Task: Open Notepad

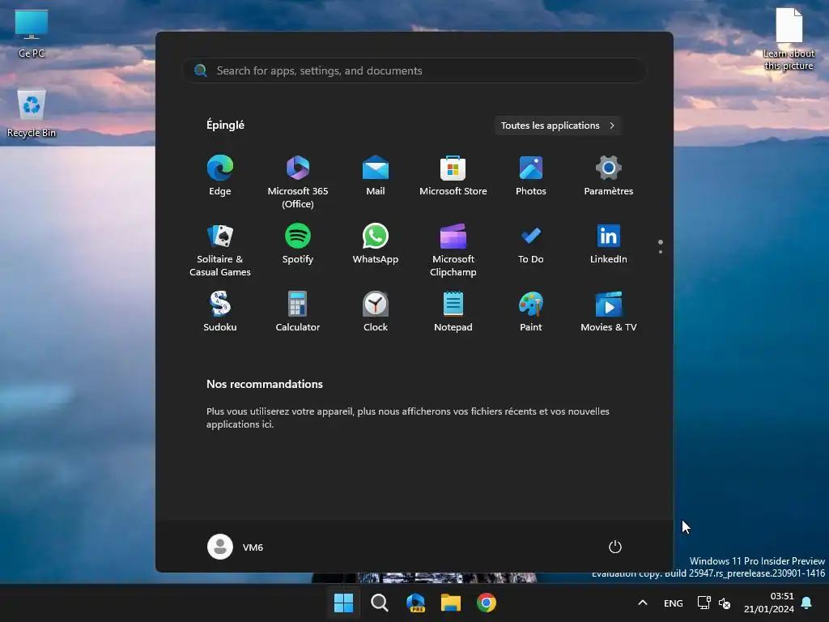Action: point(453,312)
